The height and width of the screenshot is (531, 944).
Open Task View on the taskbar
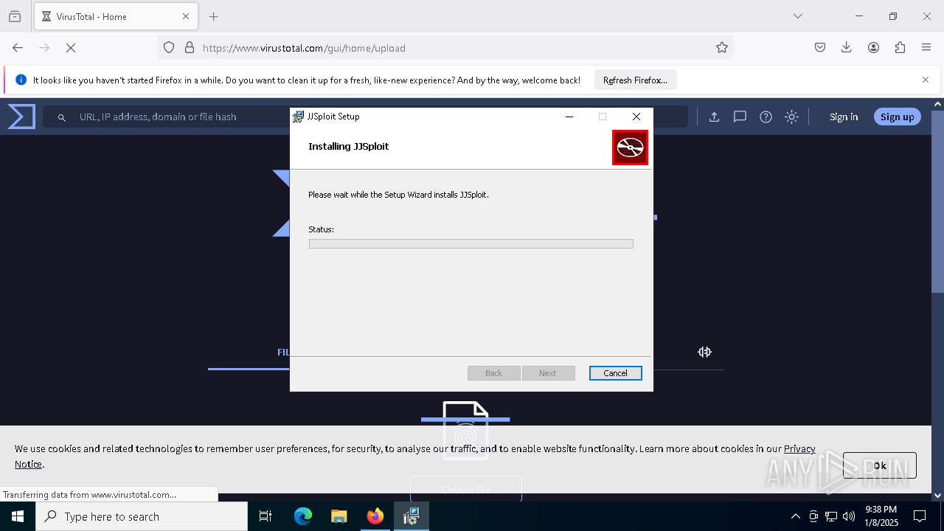coord(265,516)
